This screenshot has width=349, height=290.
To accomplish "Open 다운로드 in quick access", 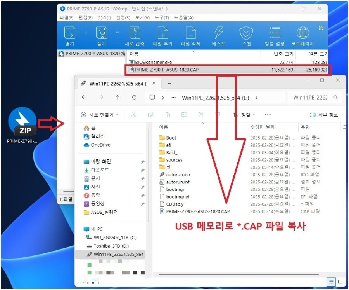I will [x=96, y=170].
